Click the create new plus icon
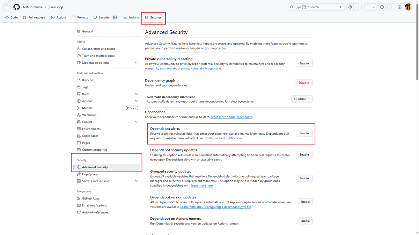The height and width of the screenshot is (235, 419). tap(368, 7)
